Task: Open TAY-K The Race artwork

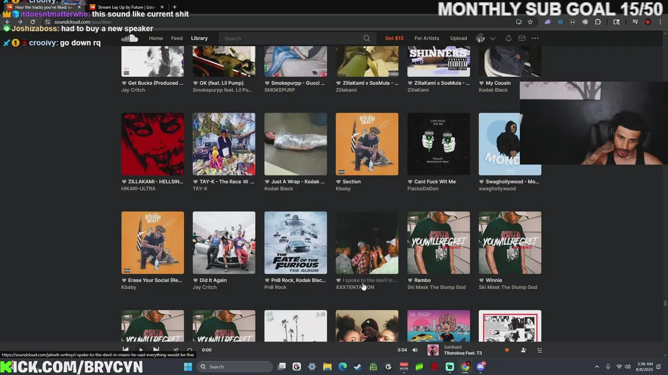Action: tap(224, 144)
